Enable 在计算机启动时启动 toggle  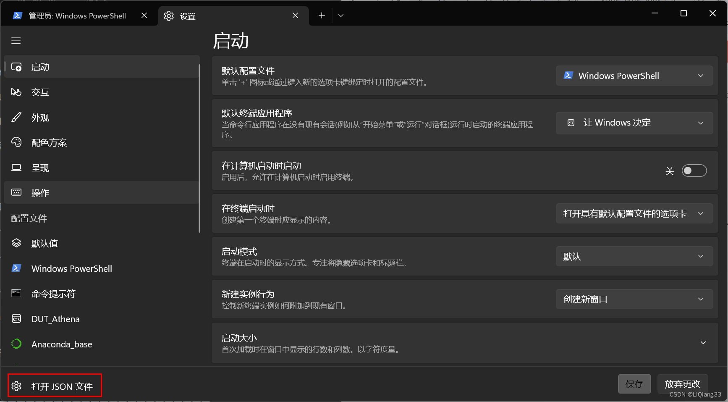[694, 171]
